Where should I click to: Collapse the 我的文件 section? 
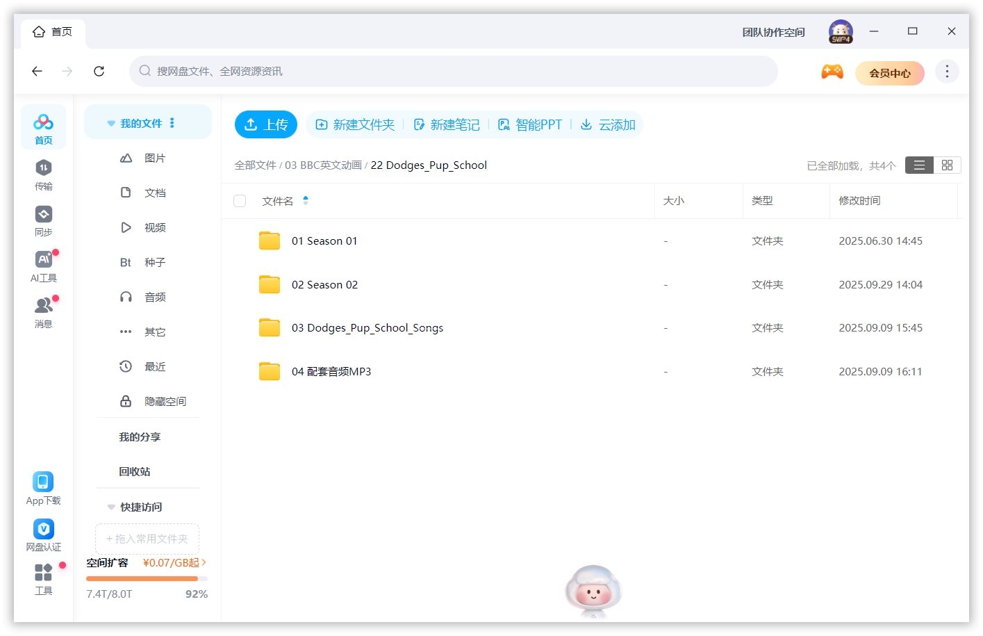111,122
